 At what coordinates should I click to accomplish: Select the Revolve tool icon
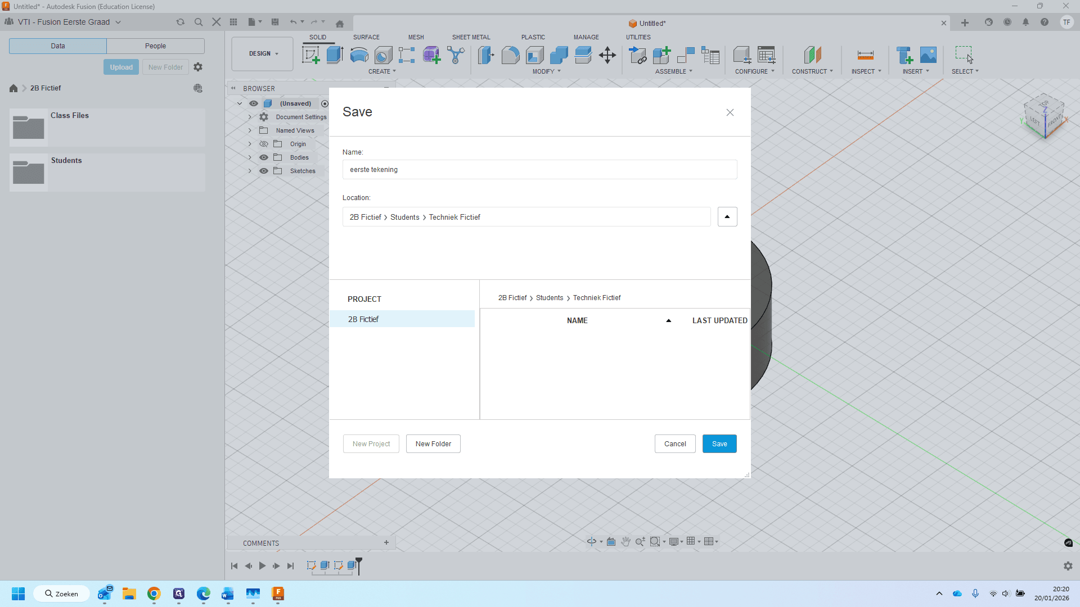pyautogui.click(x=359, y=55)
